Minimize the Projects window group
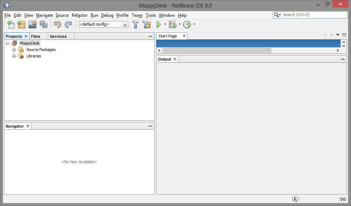This screenshot has height=206, width=351. [150, 36]
